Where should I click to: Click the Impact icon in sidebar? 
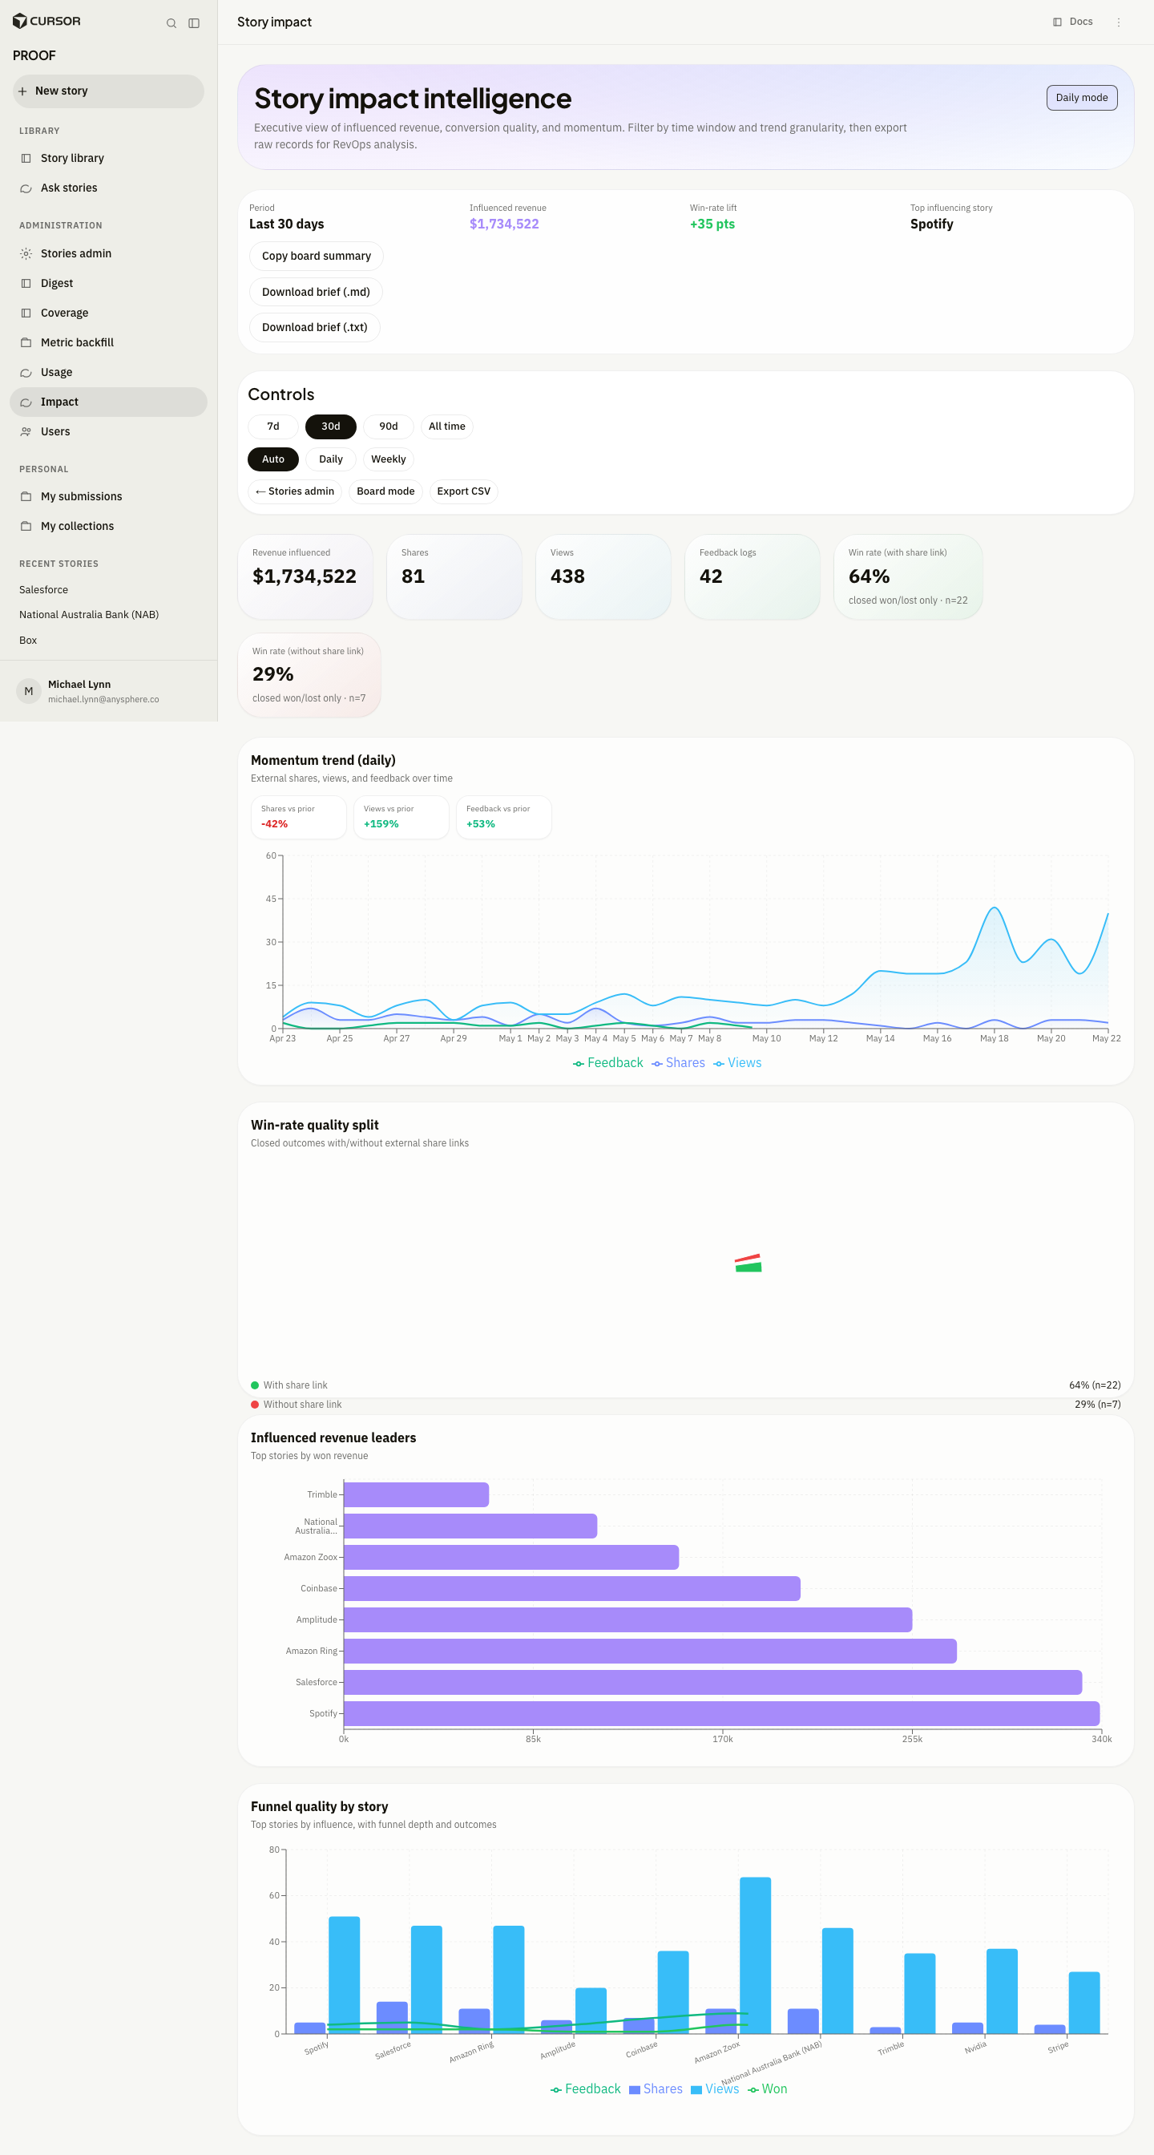pyautogui.click(x=26, y=402)
